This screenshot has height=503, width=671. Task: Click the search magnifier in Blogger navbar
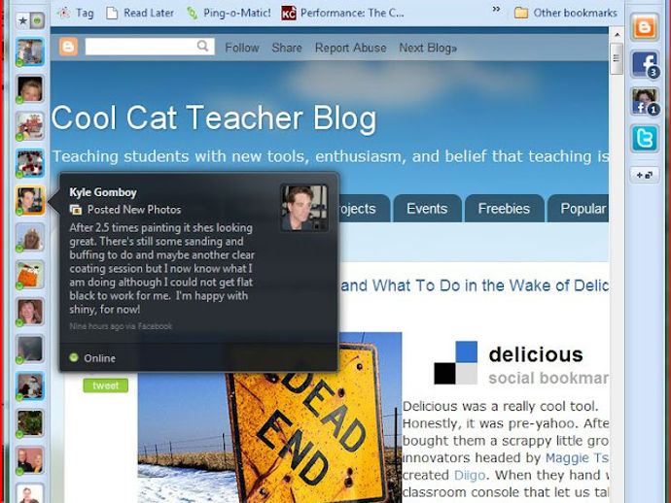pyautogui.click(x=203, y=46)
